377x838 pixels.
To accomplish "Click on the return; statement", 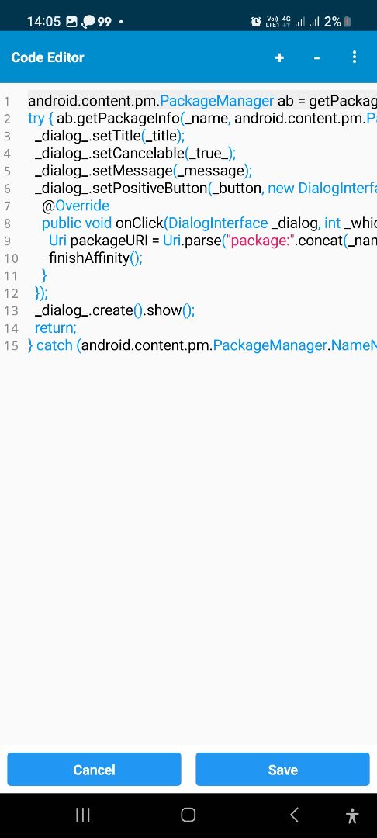I will [x=56, y=327].
